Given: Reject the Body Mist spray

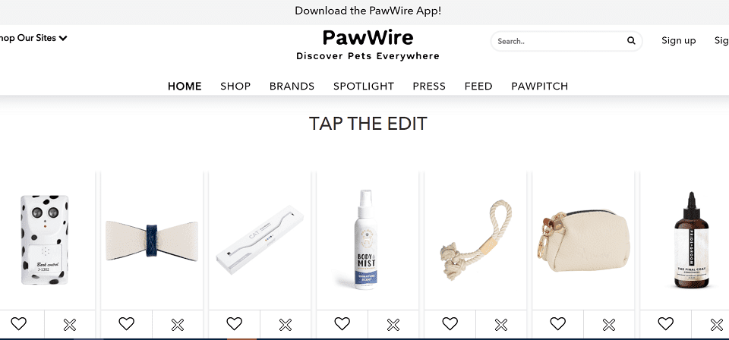Looking at the screenshot, I should 393,325.
